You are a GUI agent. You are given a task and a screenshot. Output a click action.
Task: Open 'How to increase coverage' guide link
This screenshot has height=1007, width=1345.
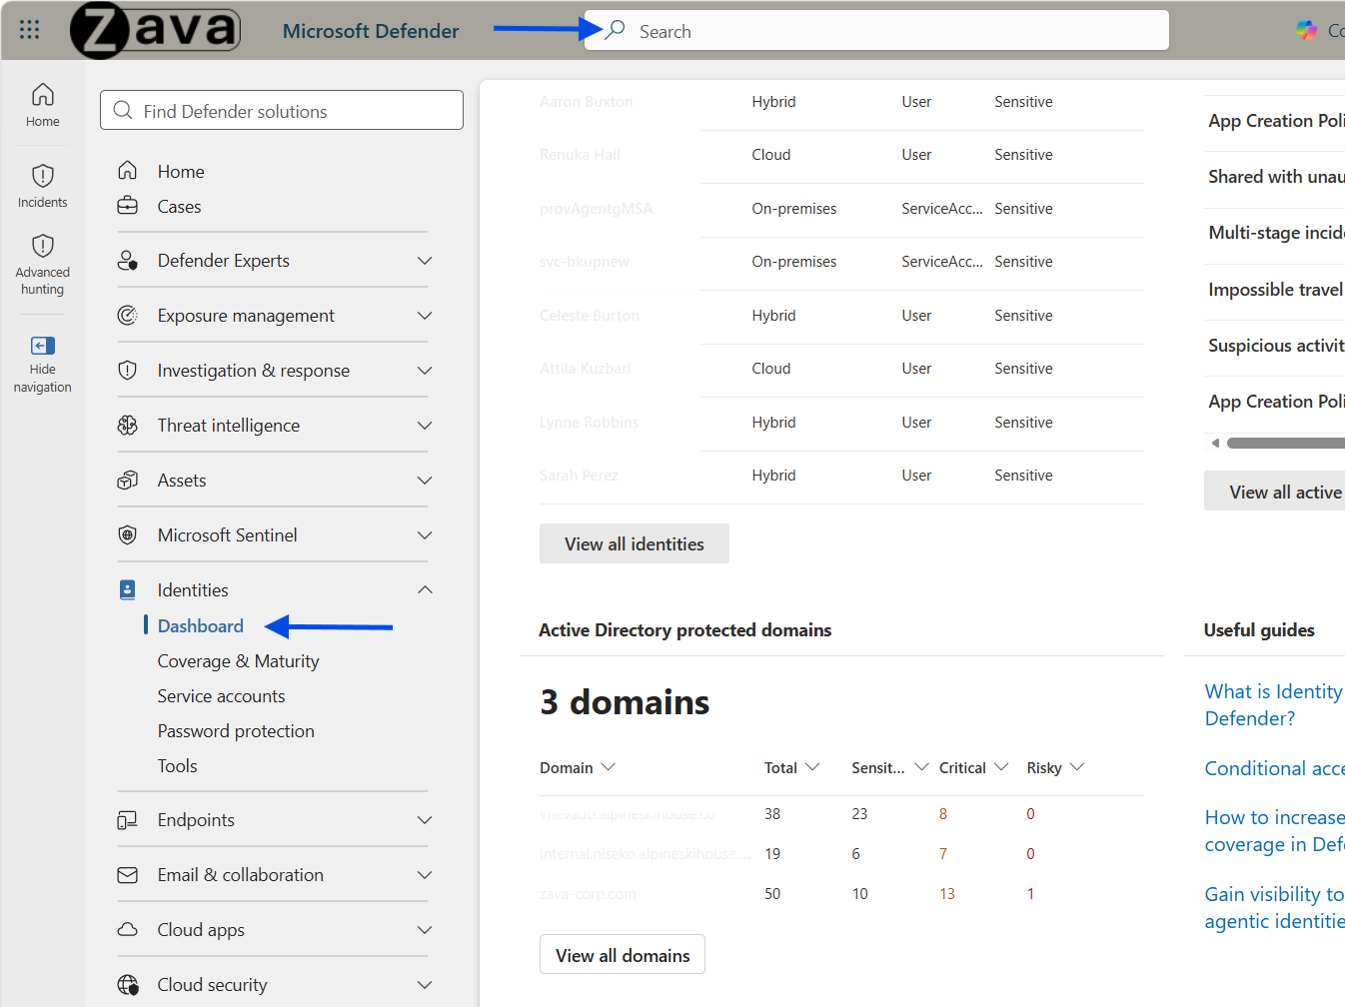[1274, 830]
